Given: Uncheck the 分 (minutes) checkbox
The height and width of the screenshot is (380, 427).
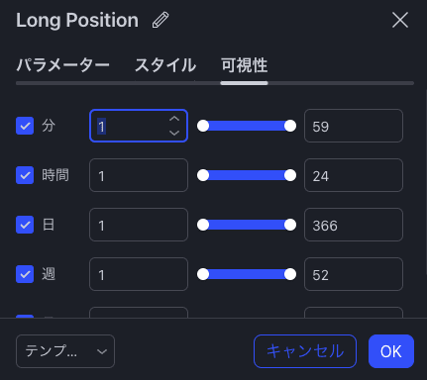Looking at the screenshot, I should [25, 126].
